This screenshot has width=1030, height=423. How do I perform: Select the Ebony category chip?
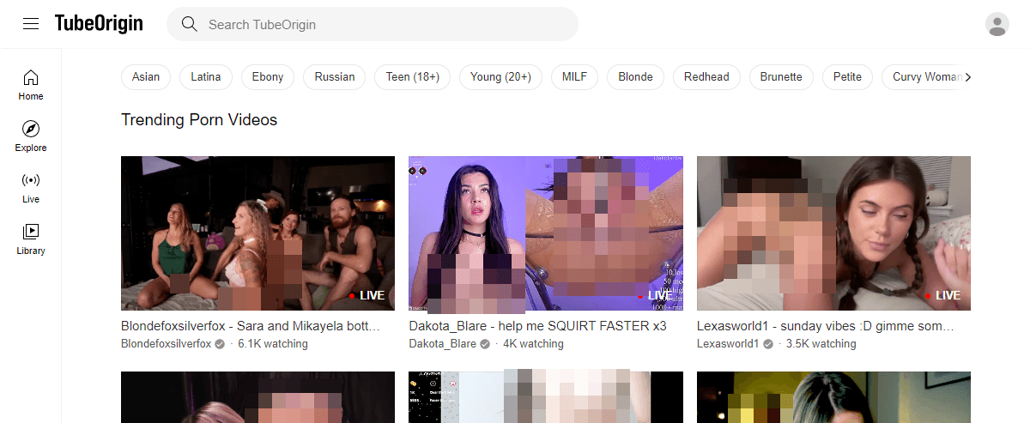268,77
